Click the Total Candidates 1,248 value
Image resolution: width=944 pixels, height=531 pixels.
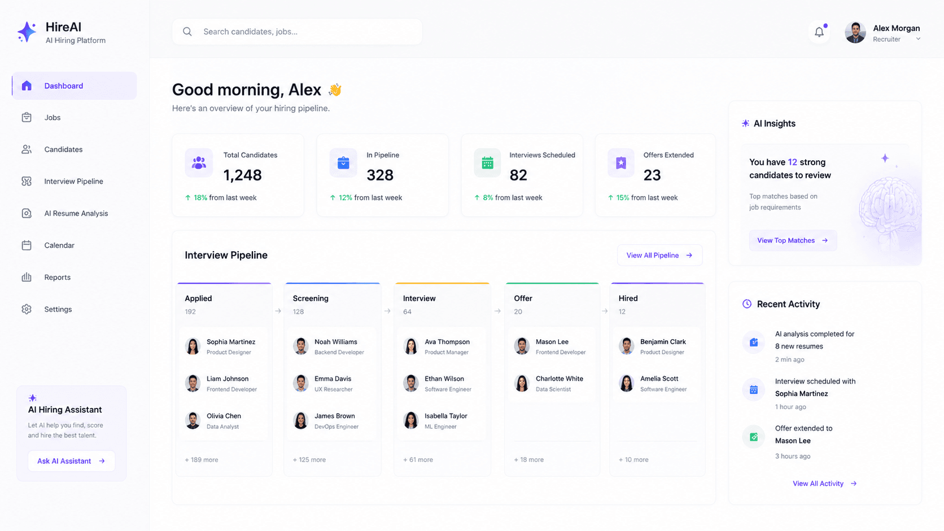(x=243, y=175)
